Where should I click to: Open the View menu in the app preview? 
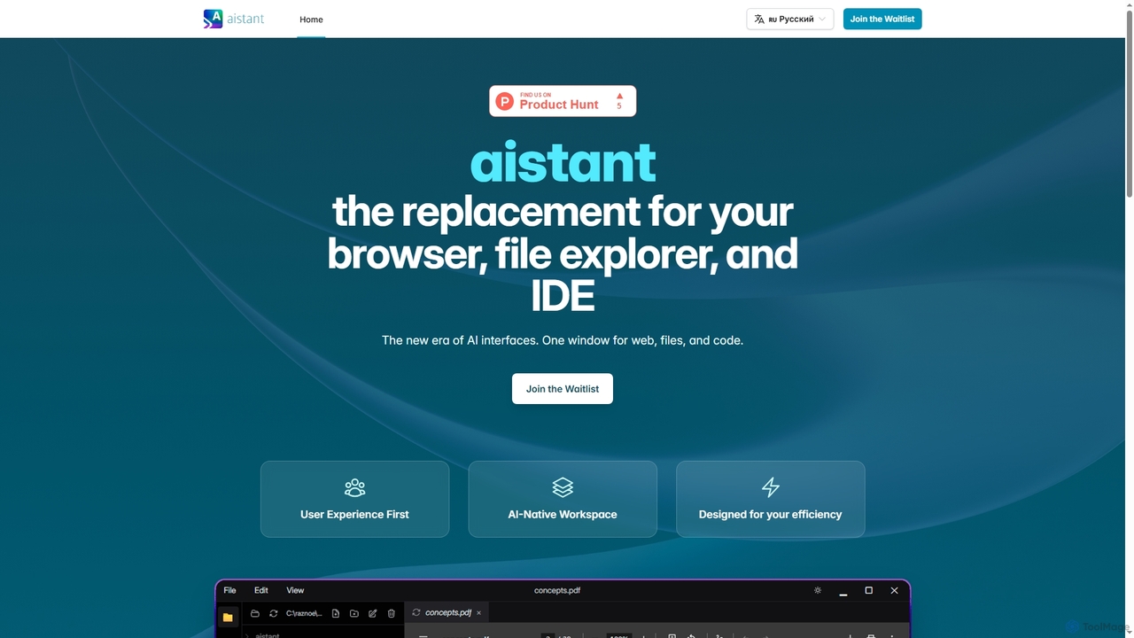tap(295, 590)
